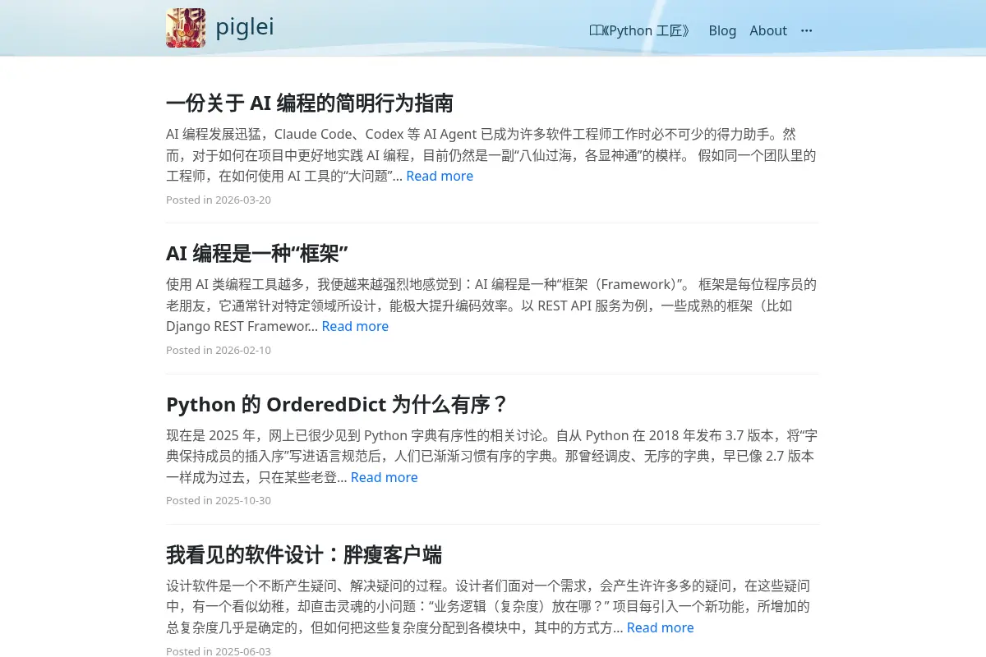This screenshot has height=657, width=986.
Task: Open post 一份关于 AI 编程的简明行为指南
Action: tap(310, 103)
